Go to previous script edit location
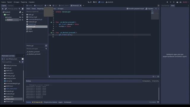Viewport: 190px width, 107px height. pos(156,9)
